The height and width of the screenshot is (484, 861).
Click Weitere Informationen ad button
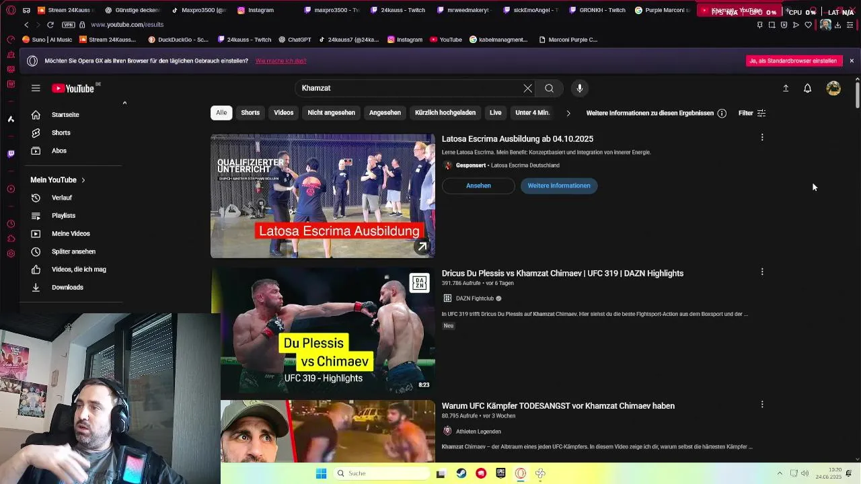(x=559, y=186)
